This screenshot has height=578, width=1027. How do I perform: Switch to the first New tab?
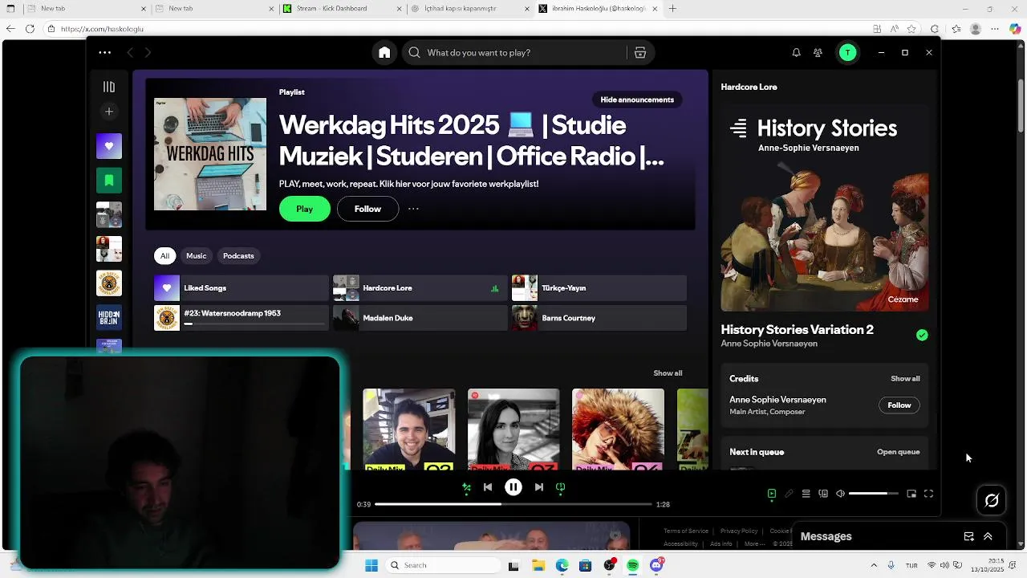(x=87, y=9)
